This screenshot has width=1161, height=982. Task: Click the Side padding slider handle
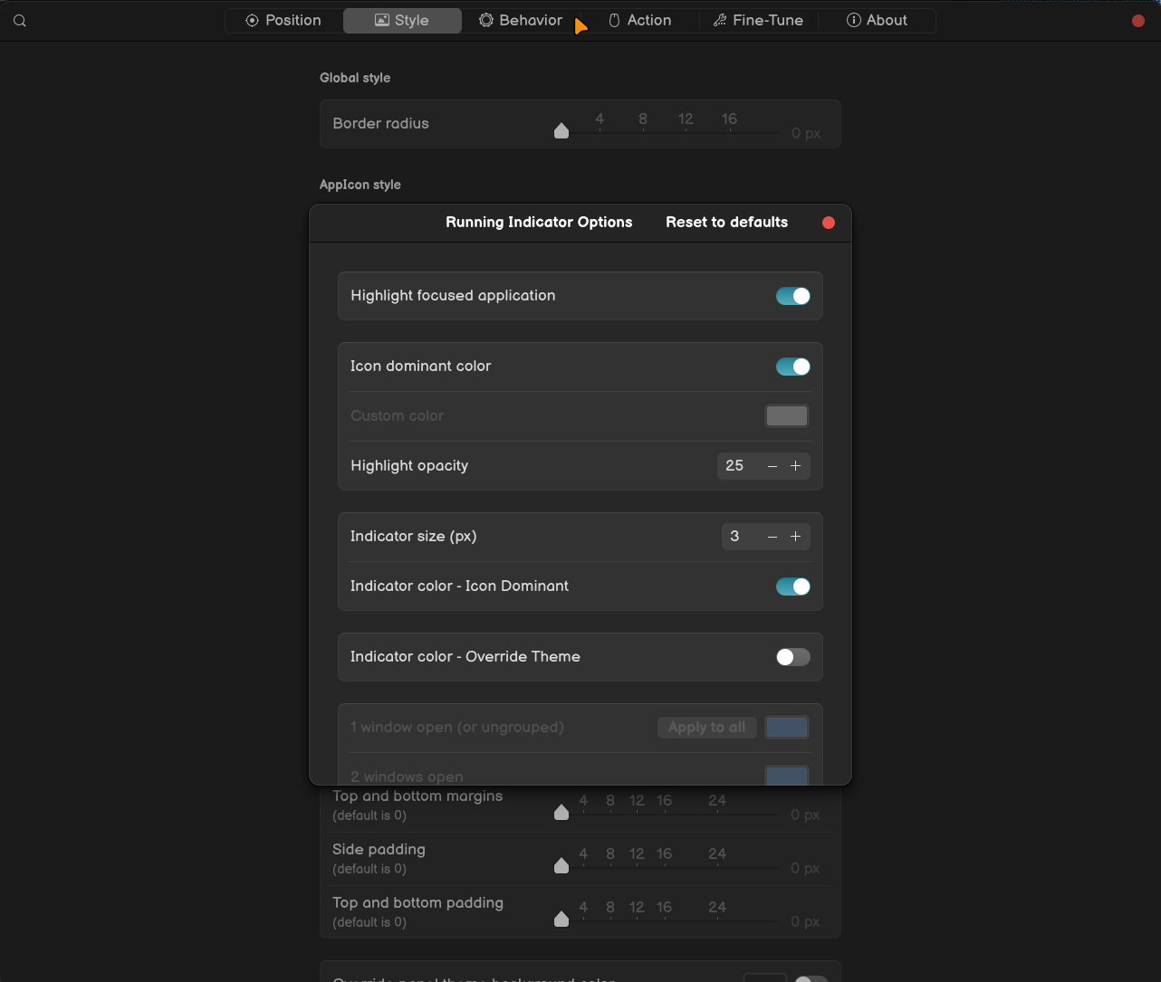click(561, 865)
